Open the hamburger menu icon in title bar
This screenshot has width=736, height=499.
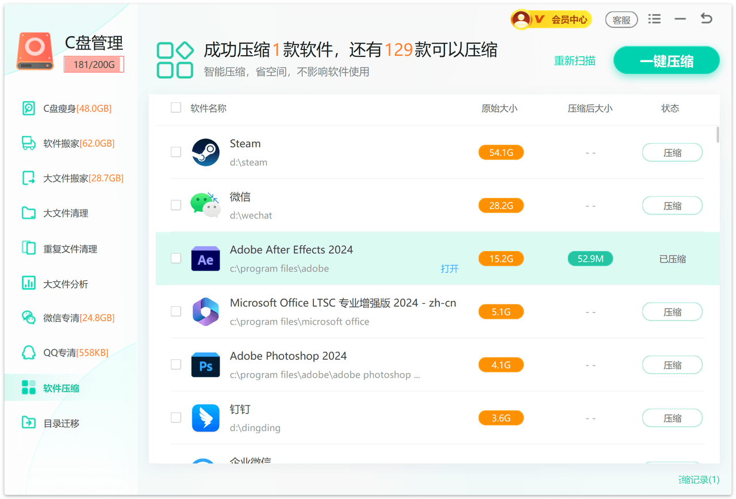point(654,19)
